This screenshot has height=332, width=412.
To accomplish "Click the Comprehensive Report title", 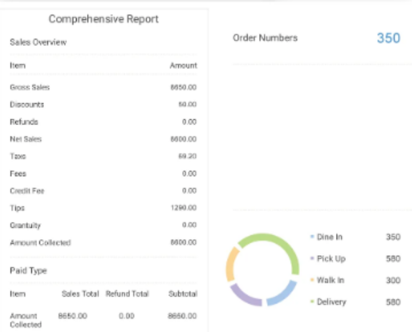I will click(x=103, y=19).
